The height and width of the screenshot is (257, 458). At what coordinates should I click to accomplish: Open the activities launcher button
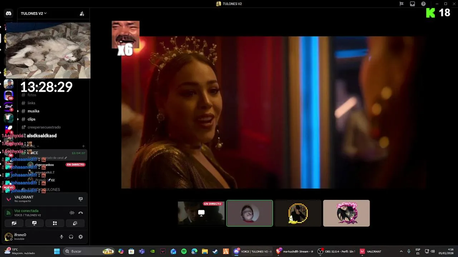(x=55, y=223)
